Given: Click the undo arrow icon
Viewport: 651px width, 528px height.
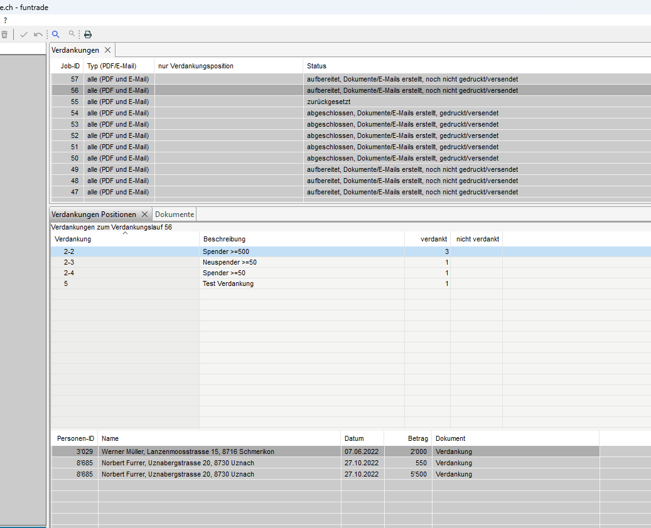Looking at the screenshot, I should 38,34.
